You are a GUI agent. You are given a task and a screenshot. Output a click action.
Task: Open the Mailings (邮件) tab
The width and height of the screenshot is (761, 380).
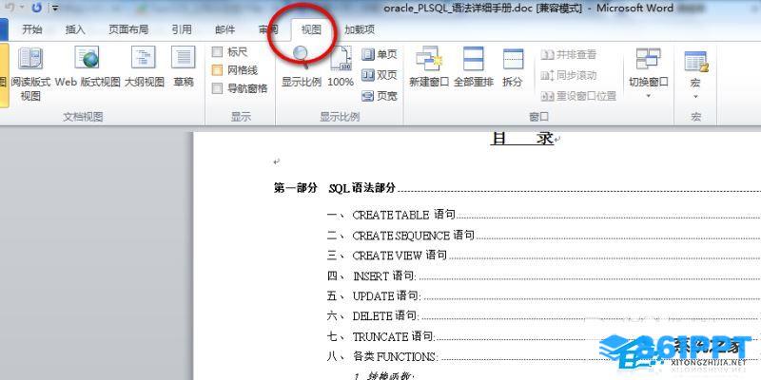click(x=224, y=29)
